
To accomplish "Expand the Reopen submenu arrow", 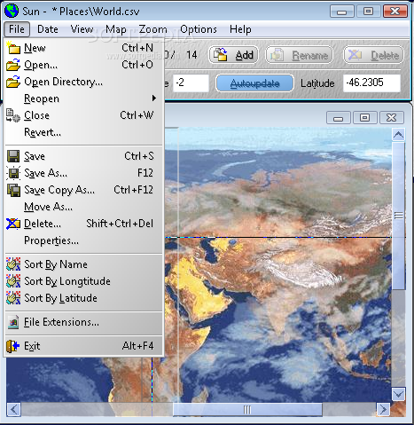I will tap(154, 98).
